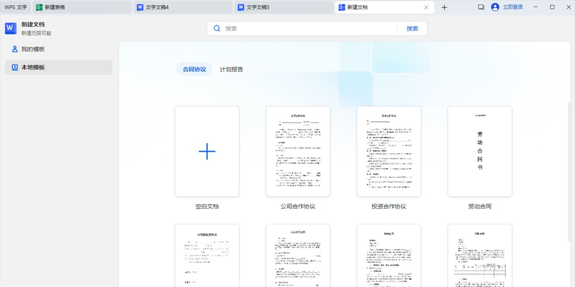Click the W icon on the 文字文稿5 tab
Image resolution: width=575 pixels, height=287 pixels.
[241, 7]
